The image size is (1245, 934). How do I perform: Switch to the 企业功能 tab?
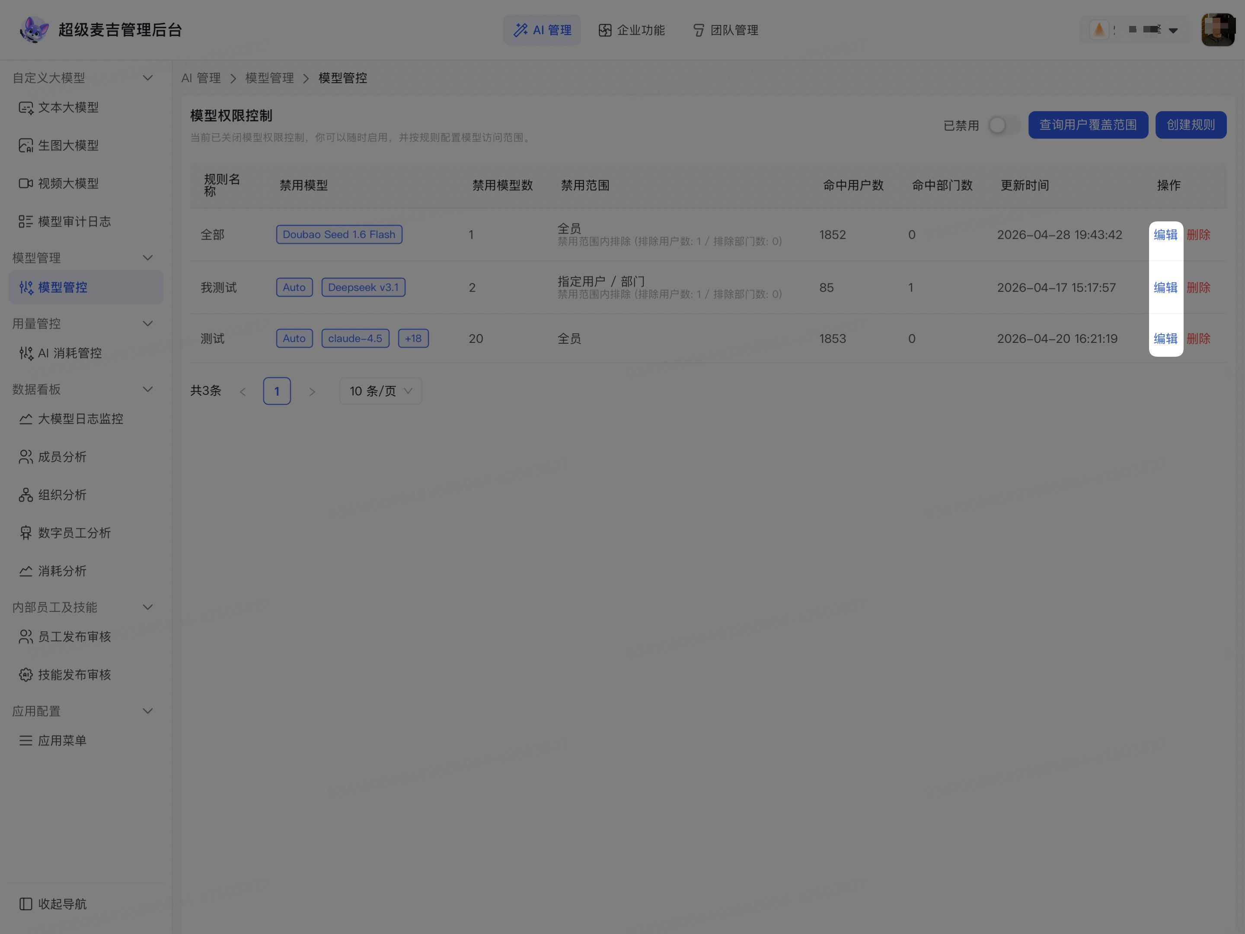pos(632,30)
